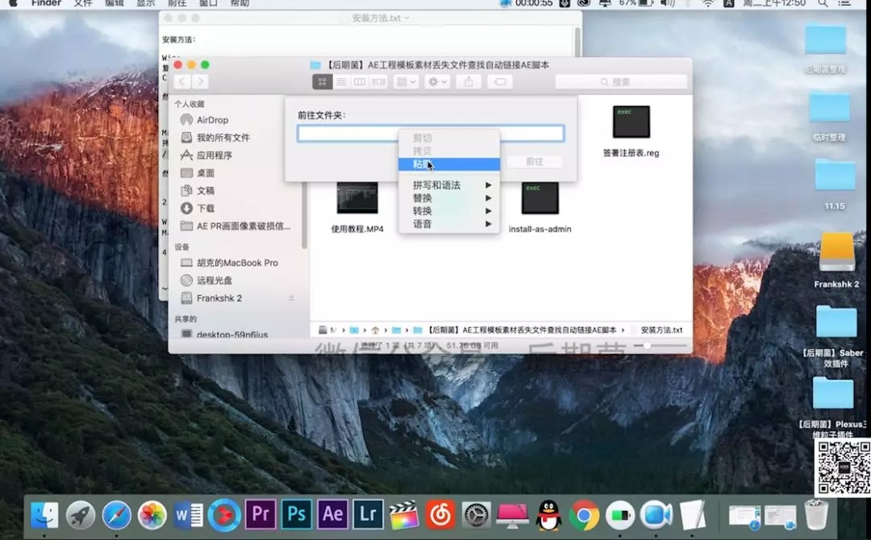Click the Share icon in Finder toolbar
871x540 pixels.
(469, 81)
